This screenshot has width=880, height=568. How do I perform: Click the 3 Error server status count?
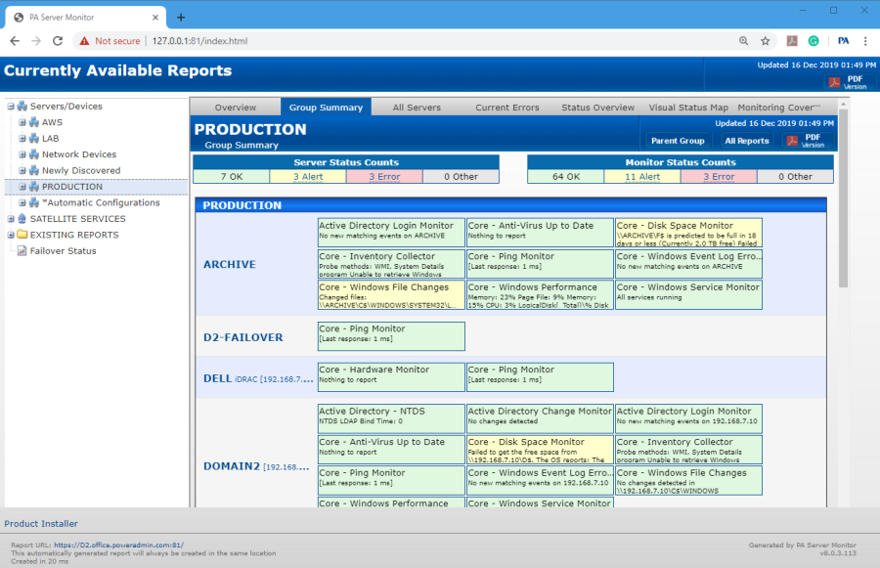(384, 177)
